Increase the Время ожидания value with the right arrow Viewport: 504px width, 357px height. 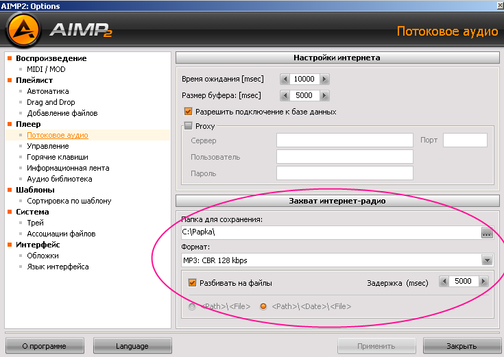pyautogui.click(x=324, y=79)
